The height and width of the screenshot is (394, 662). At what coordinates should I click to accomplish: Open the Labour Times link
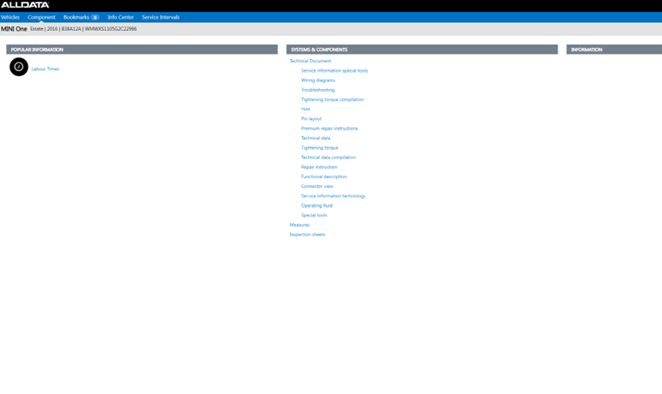tap(45, 68)
